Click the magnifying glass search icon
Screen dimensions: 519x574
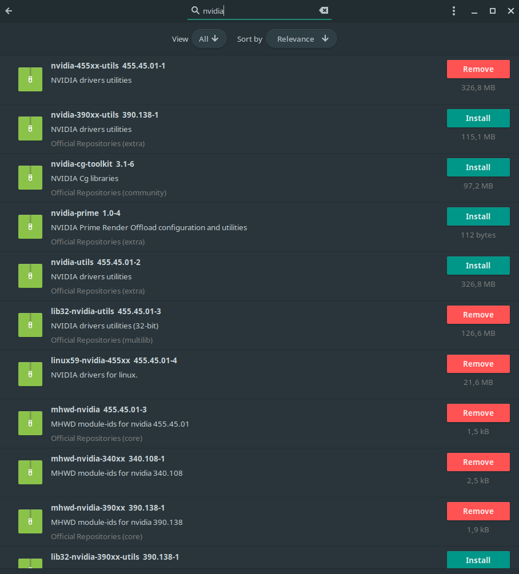[x=195, y=10]
